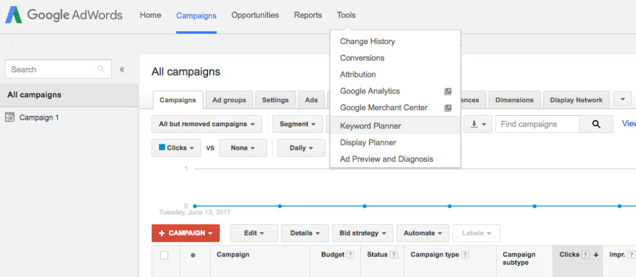Switch to the Display Network tab

coord(576,100)
